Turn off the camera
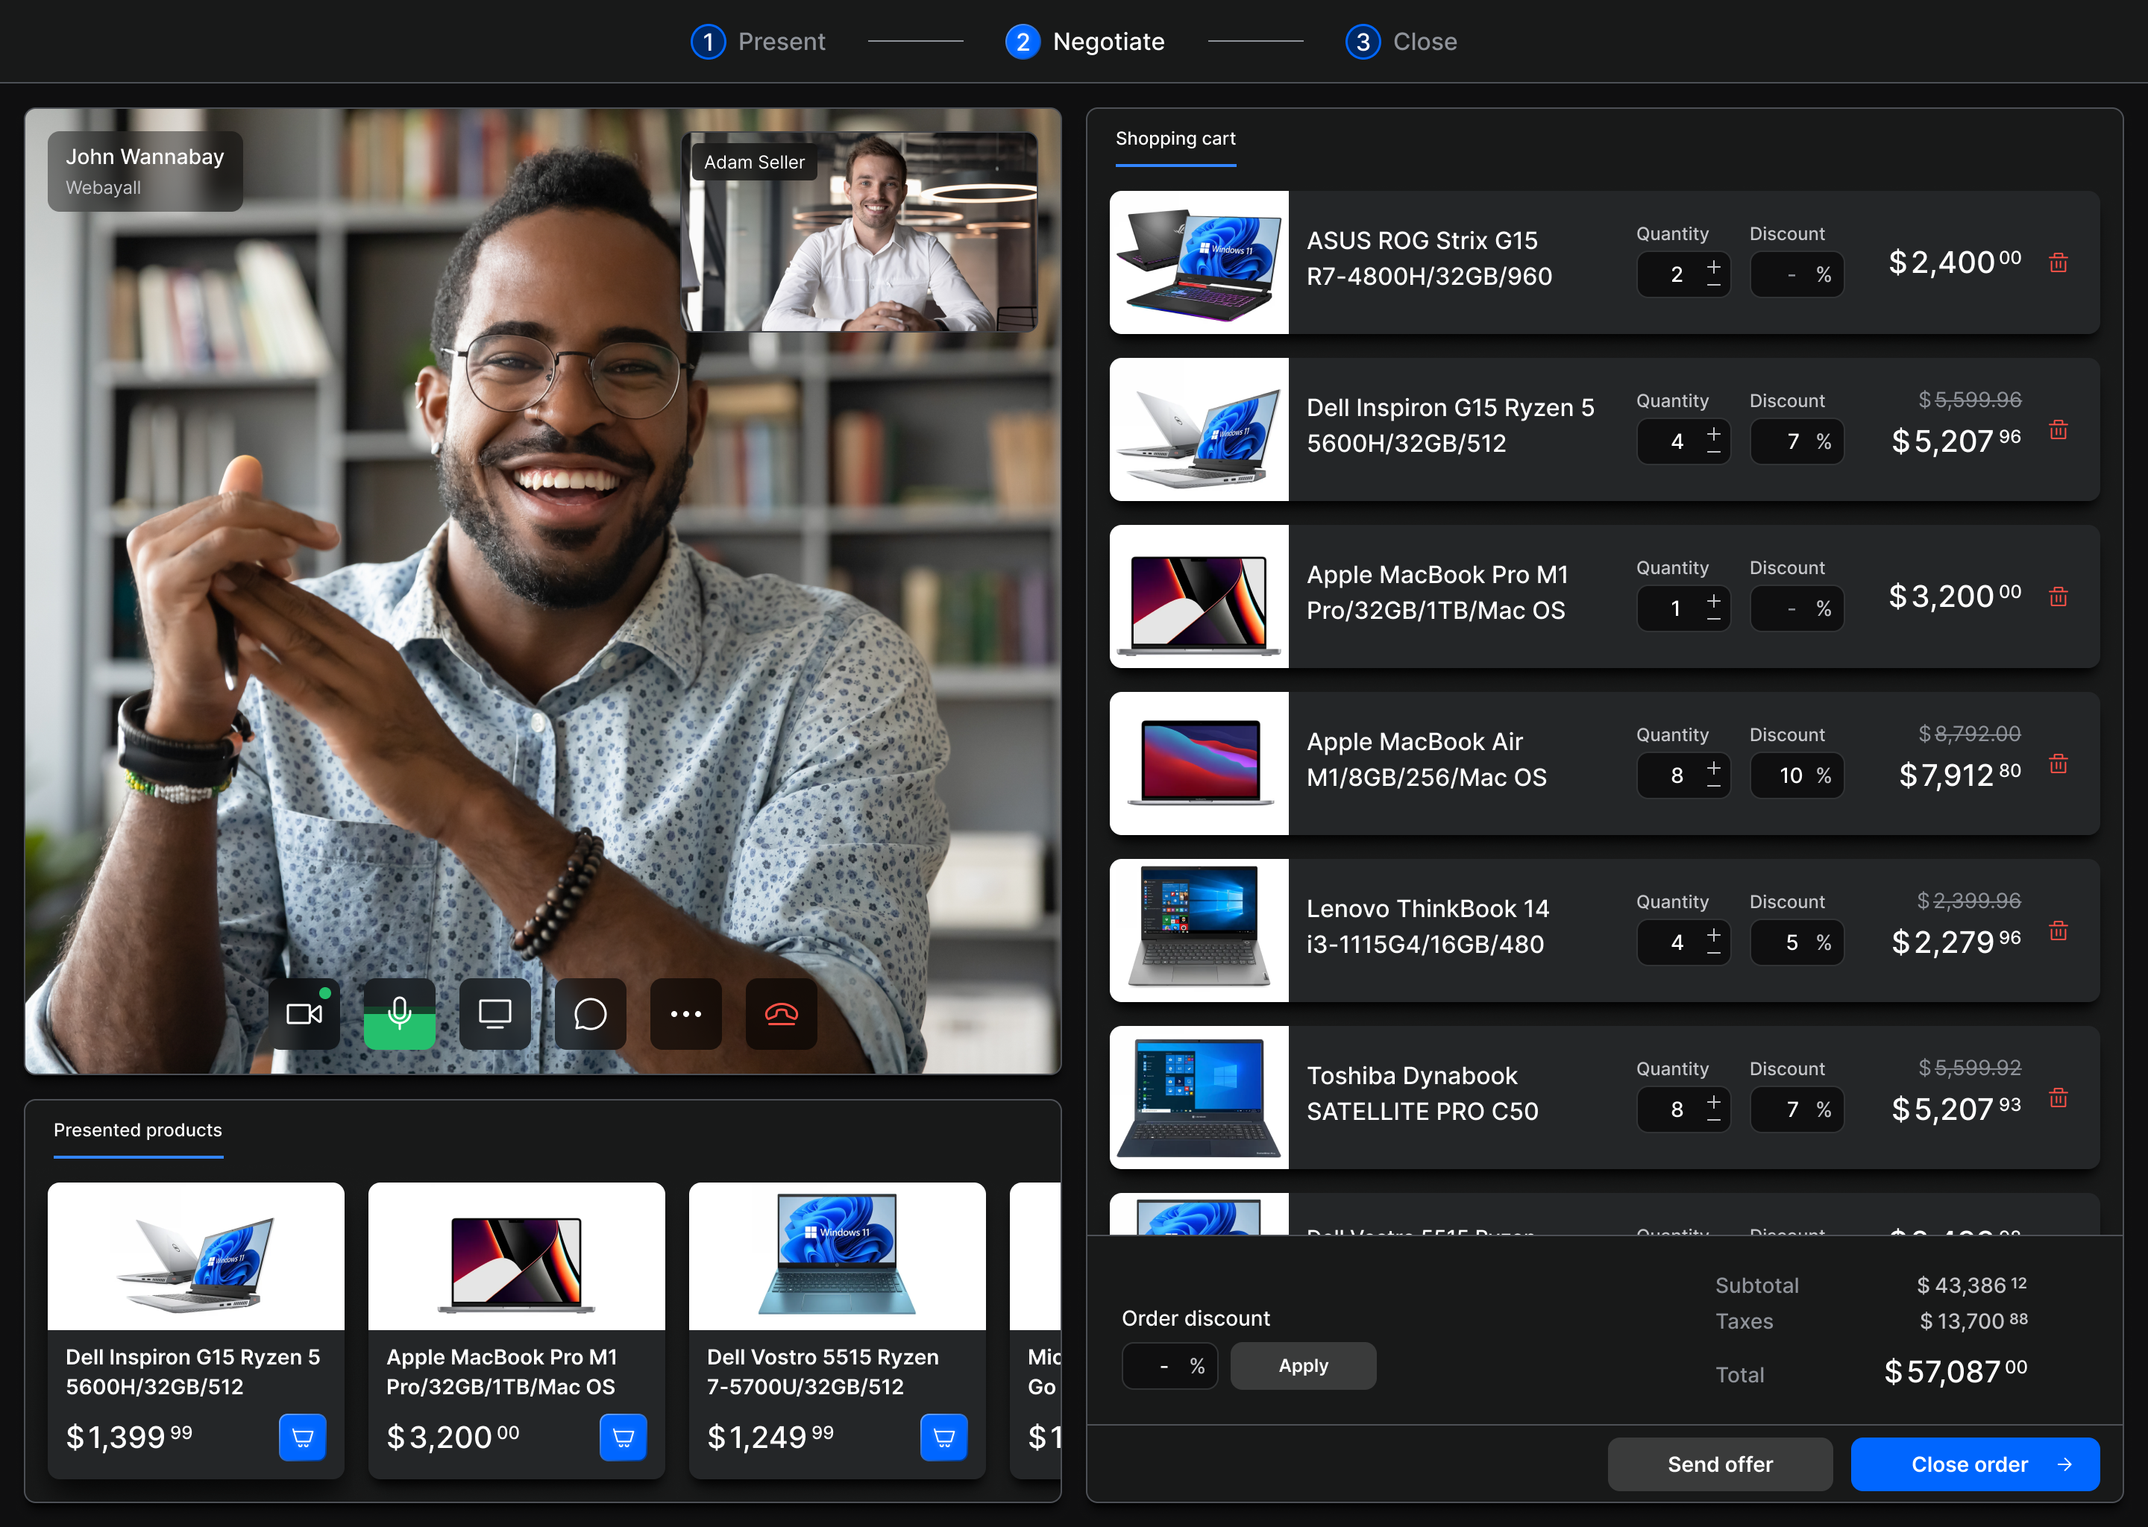 pos(304,1013)
